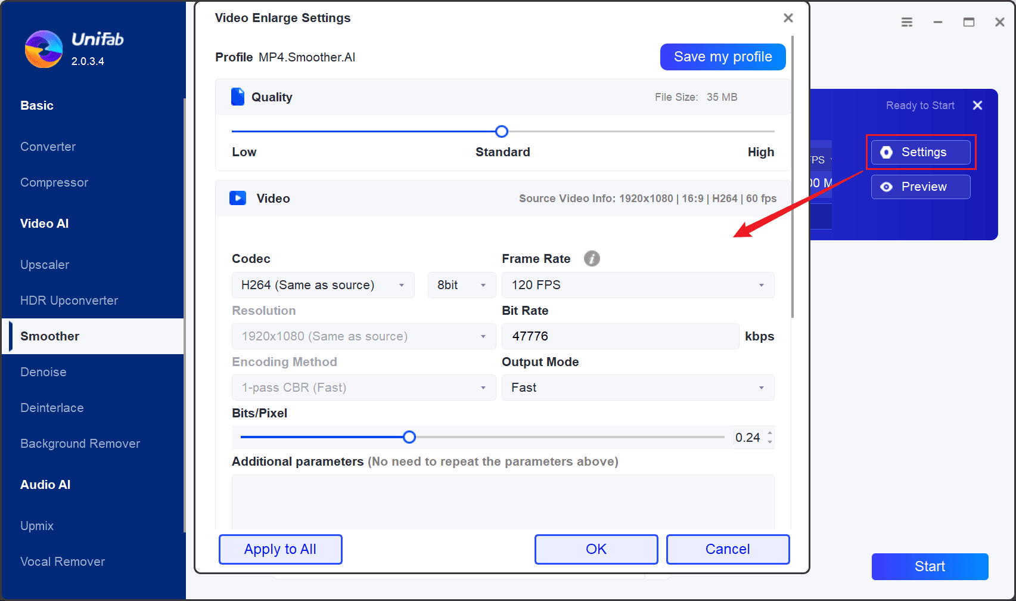Image resolution: width=1016 pixels, height=601 pixels.
Task: Click Apply to All button
Action: pos(281,549)
